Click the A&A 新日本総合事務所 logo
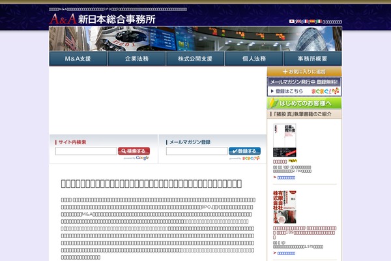The image size is (391, 261). (x=102, y=19)
